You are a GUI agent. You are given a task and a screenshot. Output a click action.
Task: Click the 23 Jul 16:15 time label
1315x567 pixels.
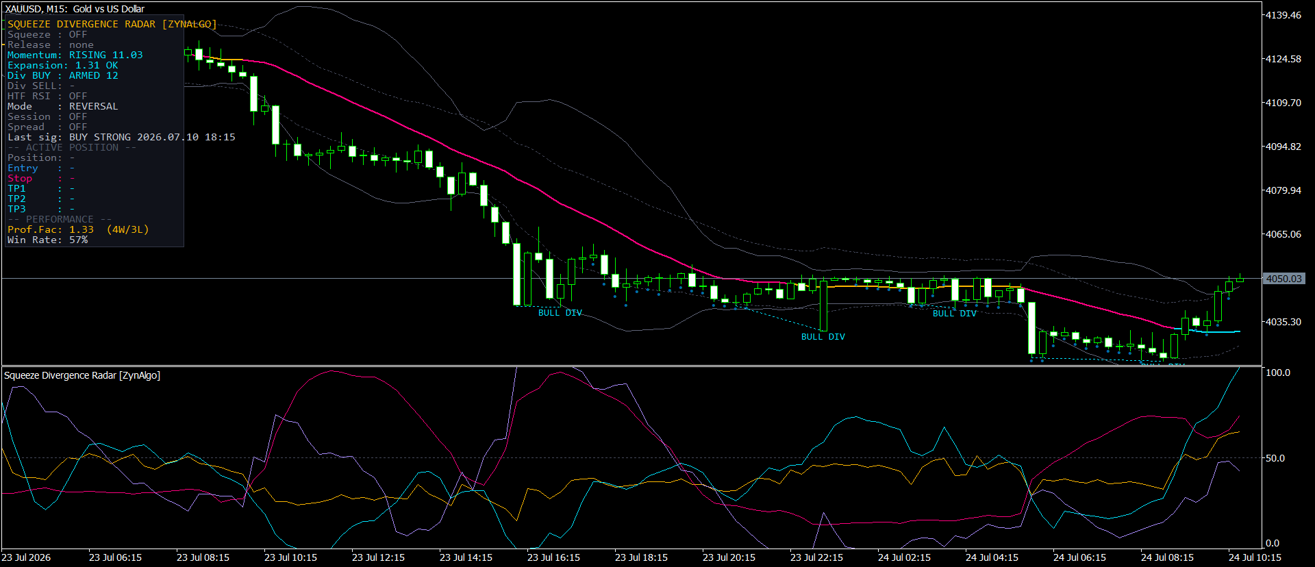(554, 557)
